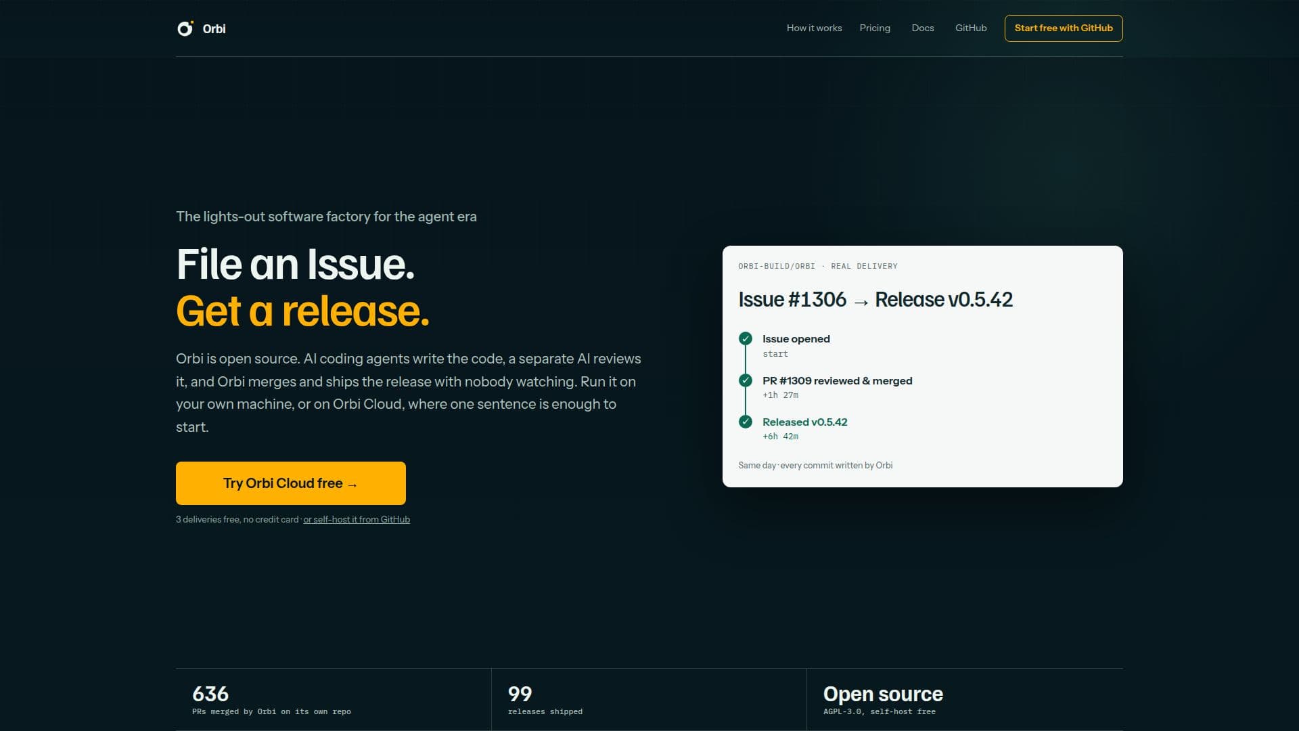Visit the GitHub nav link

tap(971, 28)
